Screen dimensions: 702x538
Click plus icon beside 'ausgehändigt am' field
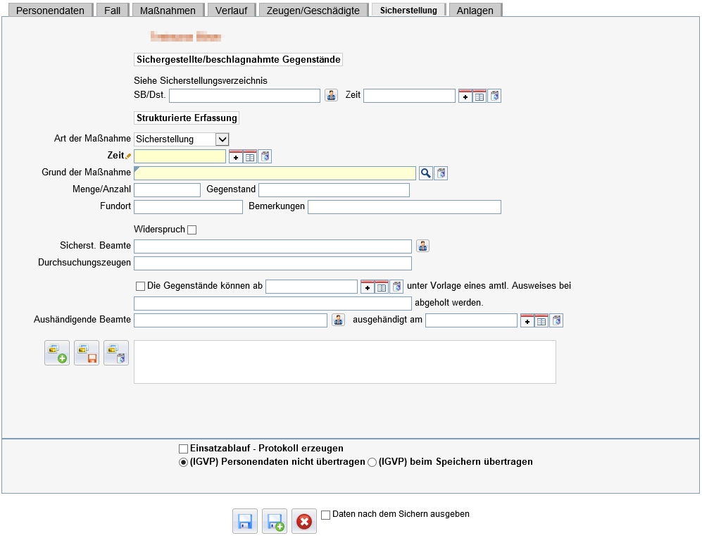pos(527,320)
